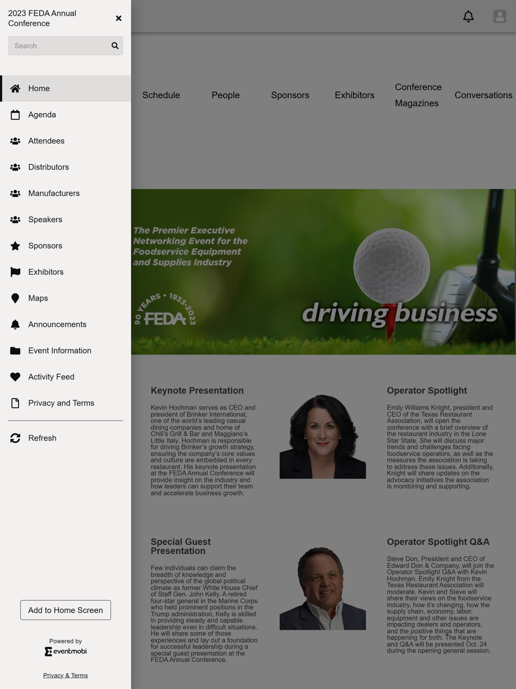Open the Conversations tab
This screenshot has height=689, width=516.
point(483,95)
